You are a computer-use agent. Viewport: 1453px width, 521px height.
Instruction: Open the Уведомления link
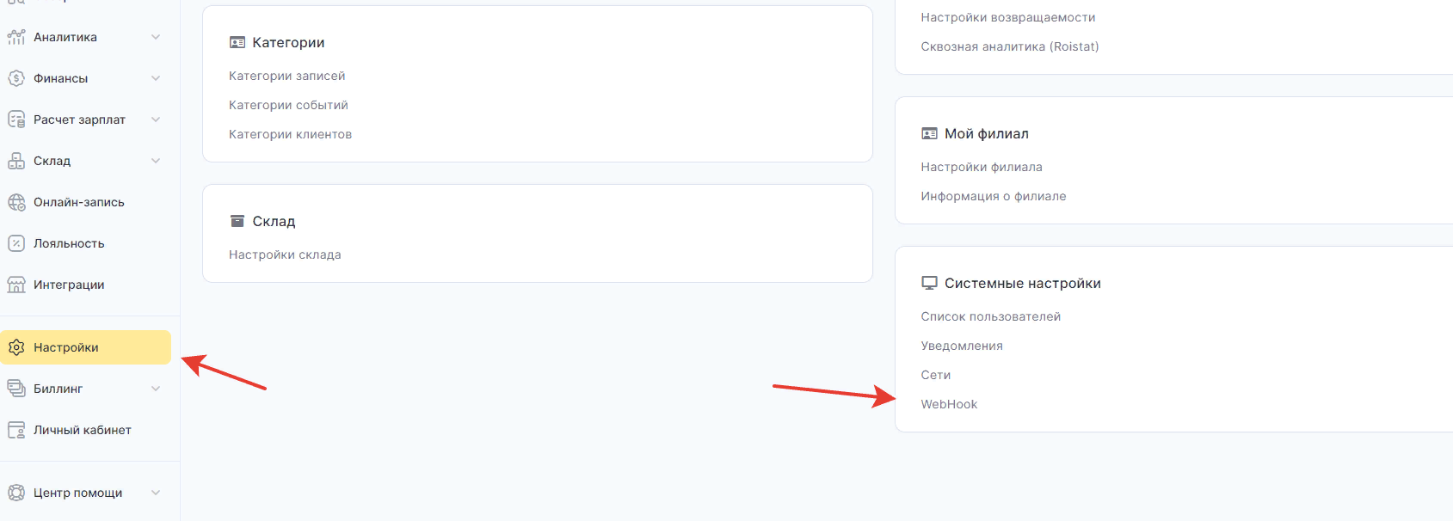click(x=962, y=346)
